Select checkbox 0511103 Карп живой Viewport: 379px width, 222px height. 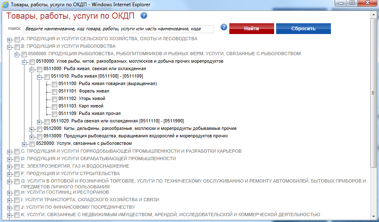pos(54,107)
